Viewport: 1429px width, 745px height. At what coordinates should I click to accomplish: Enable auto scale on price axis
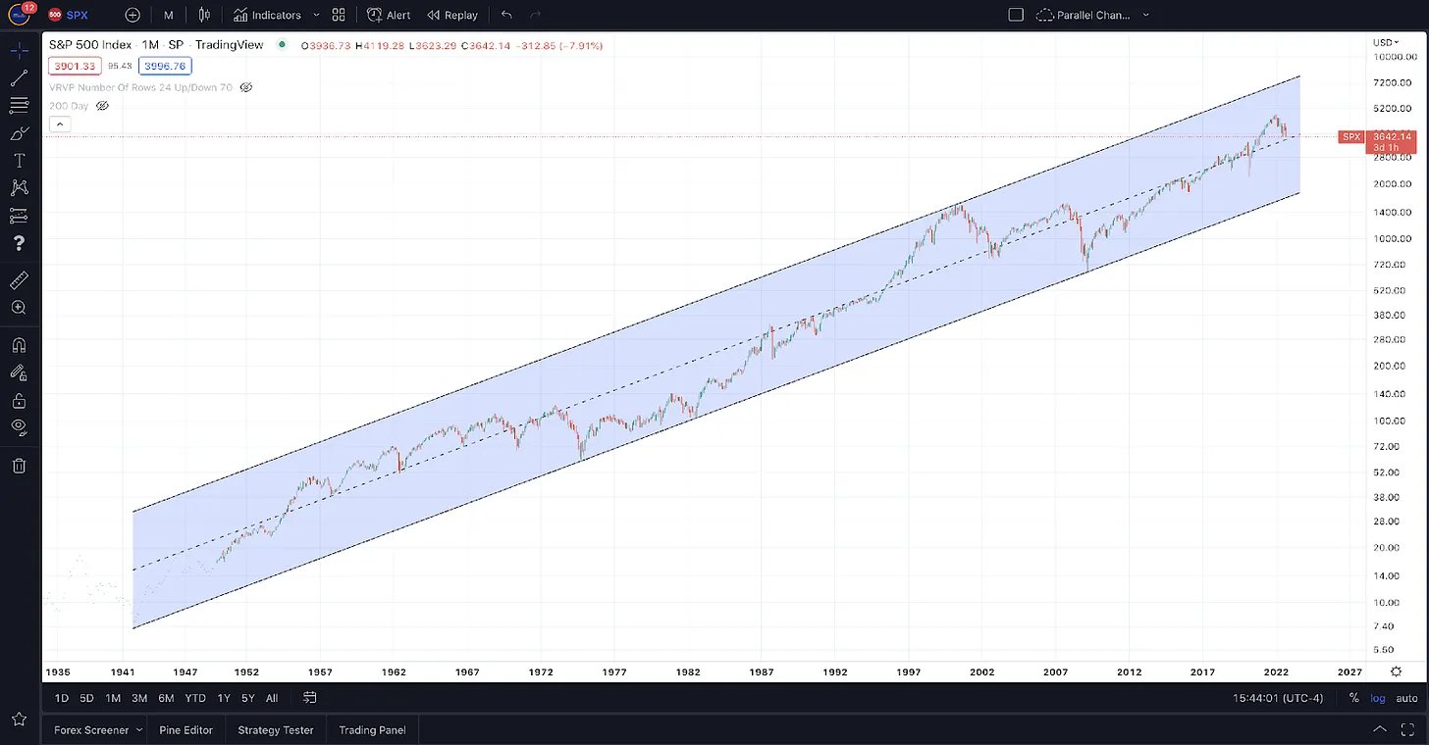click(1406, 698)
